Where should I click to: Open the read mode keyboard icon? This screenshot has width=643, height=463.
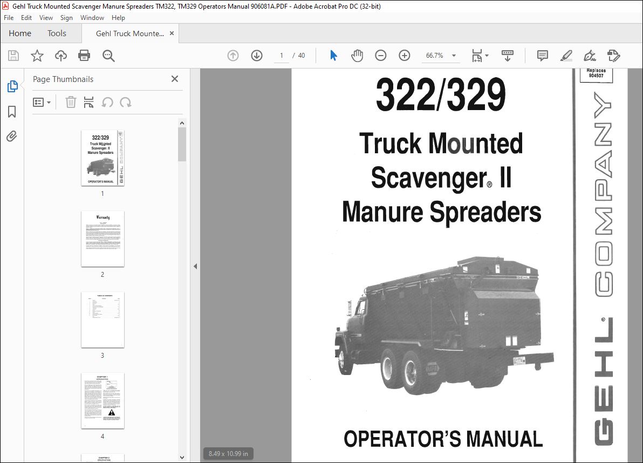(x=508, y=56)
